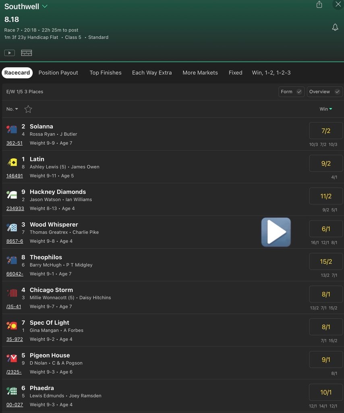This screenshot has height=413, width=344.
Task: Tap the favourite star icon in header
Action: pos(28,109)
